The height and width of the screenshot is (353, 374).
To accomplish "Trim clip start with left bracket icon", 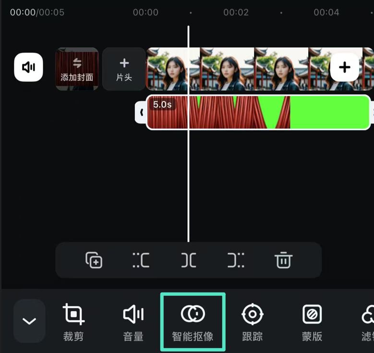I will [141, 260].
